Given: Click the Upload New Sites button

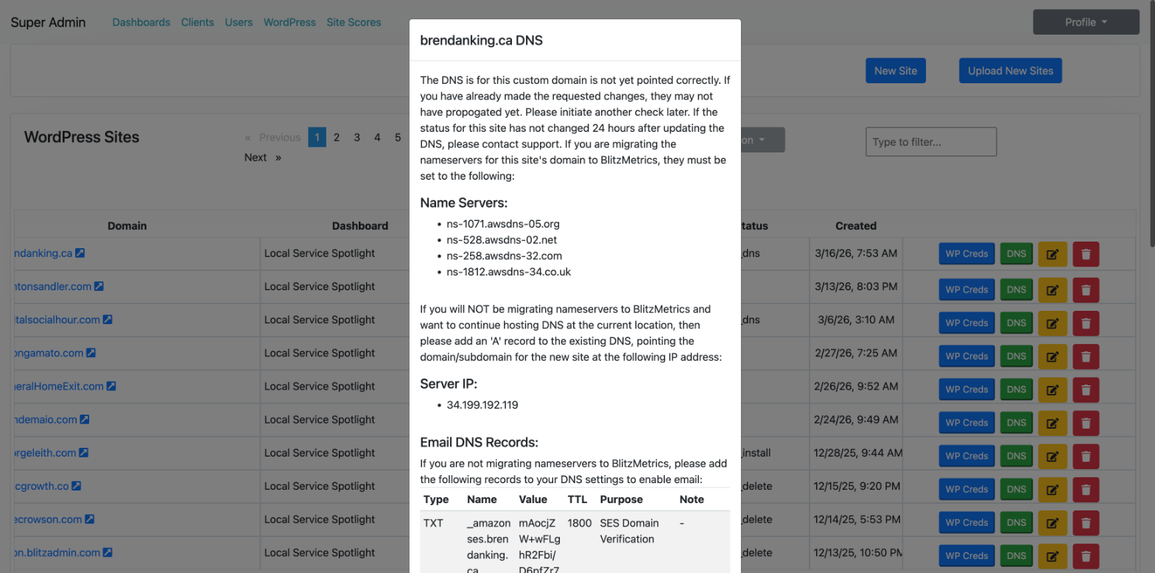Looking at the screenshot, I should pyautogui.click(x=1009, y=70).
